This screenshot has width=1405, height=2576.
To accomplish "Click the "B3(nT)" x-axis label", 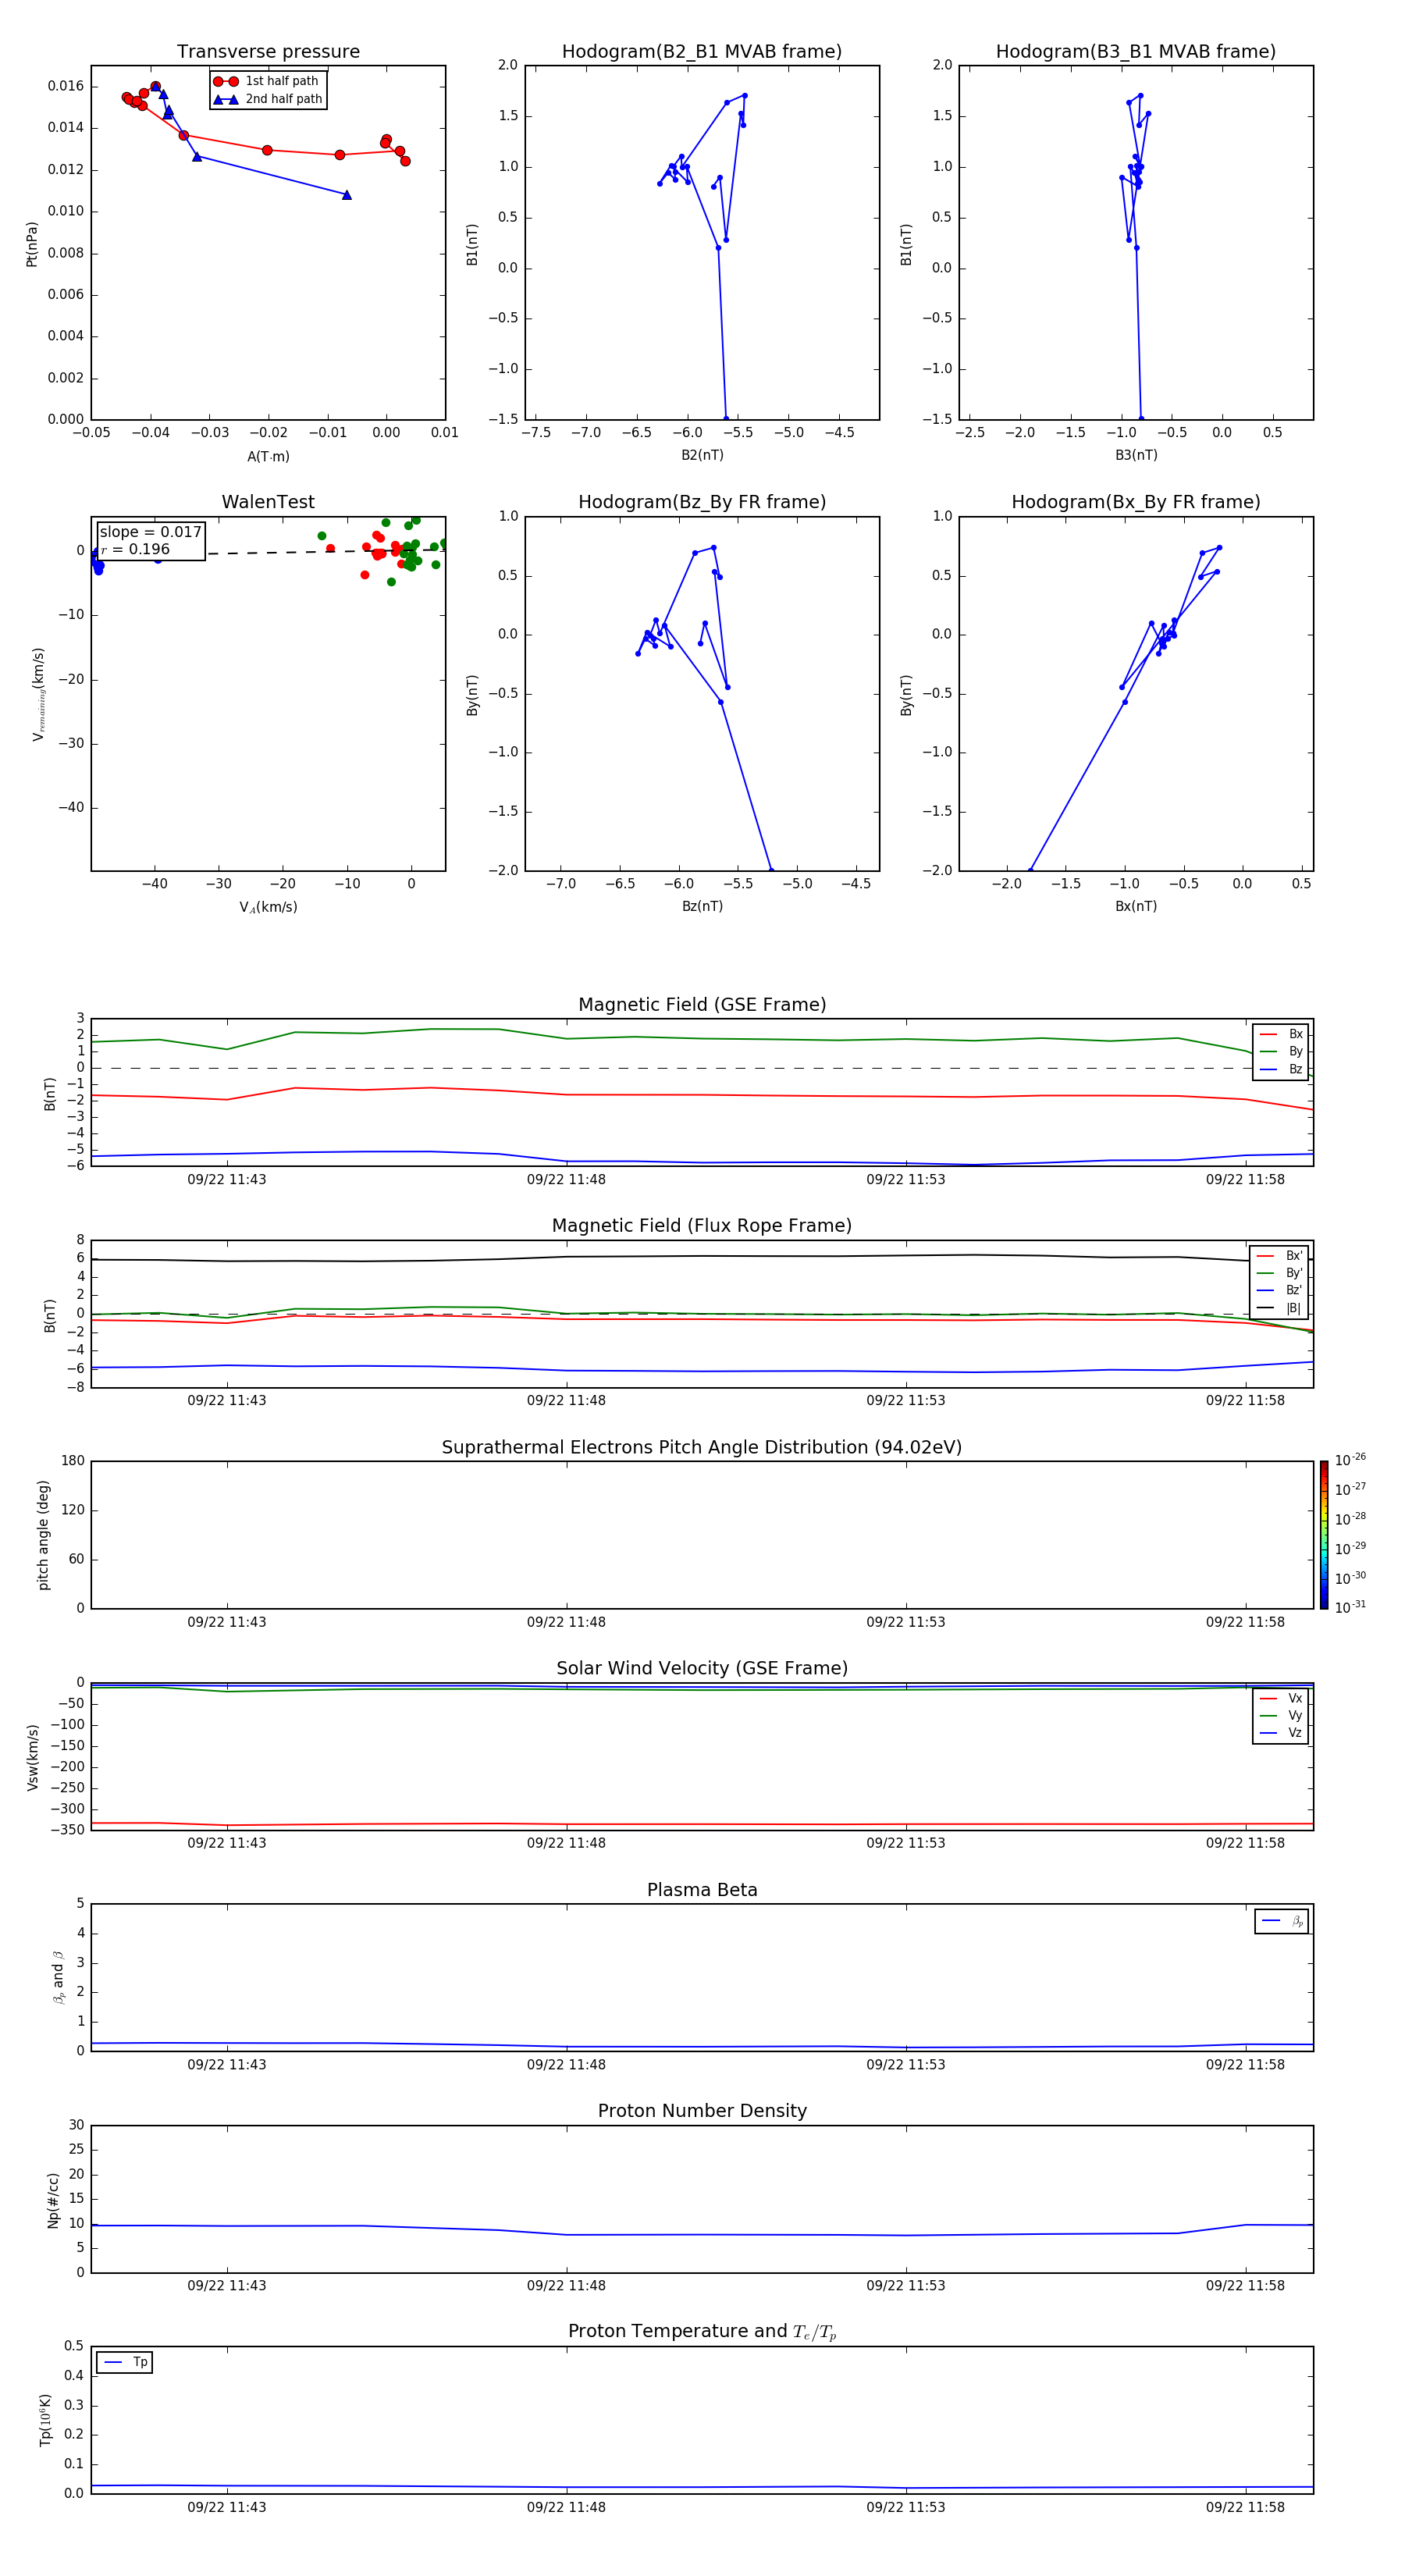I will (1136, 455).
